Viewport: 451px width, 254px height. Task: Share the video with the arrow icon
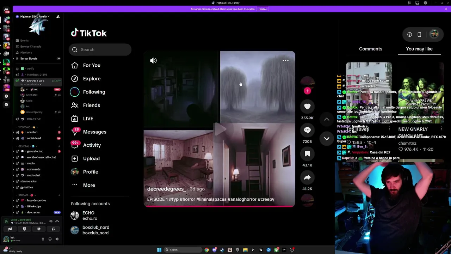[307, 177]
